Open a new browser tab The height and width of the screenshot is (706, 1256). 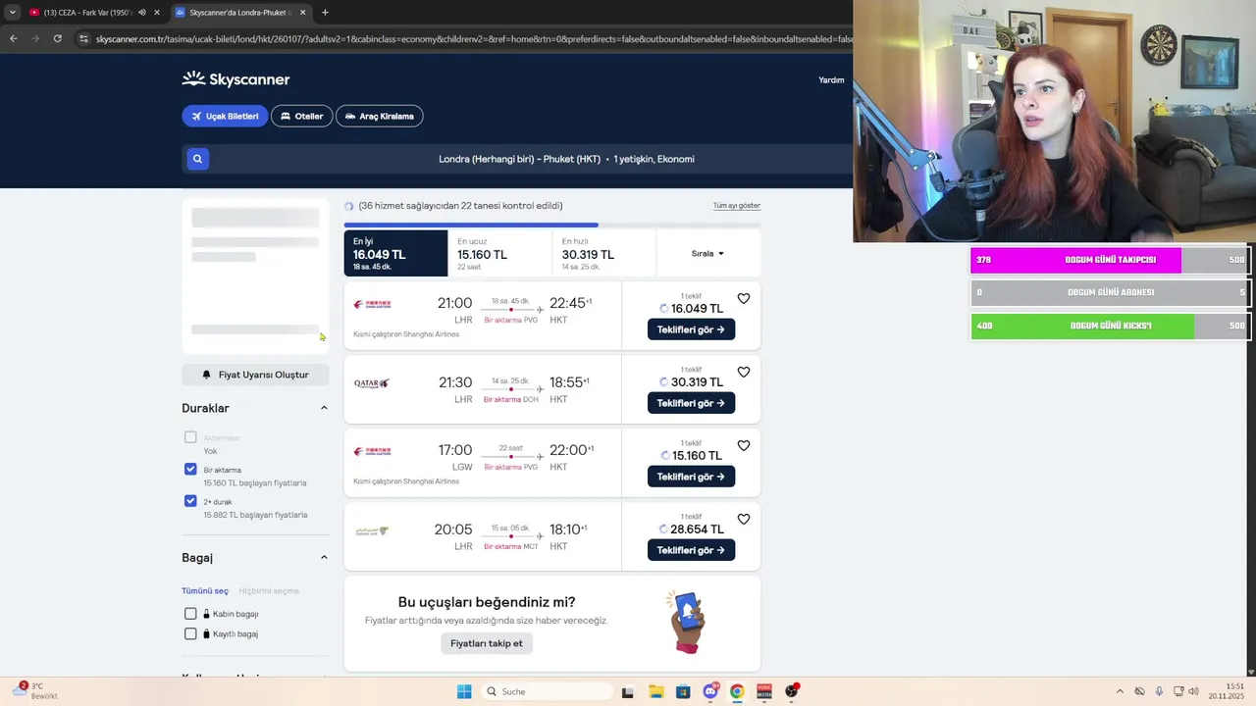[x=325, y=13]
